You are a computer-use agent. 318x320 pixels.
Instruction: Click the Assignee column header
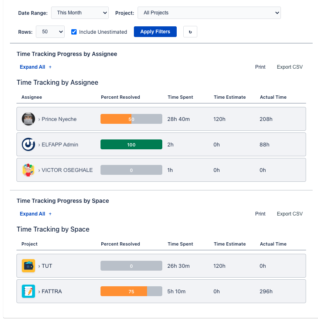click(32, 97)
